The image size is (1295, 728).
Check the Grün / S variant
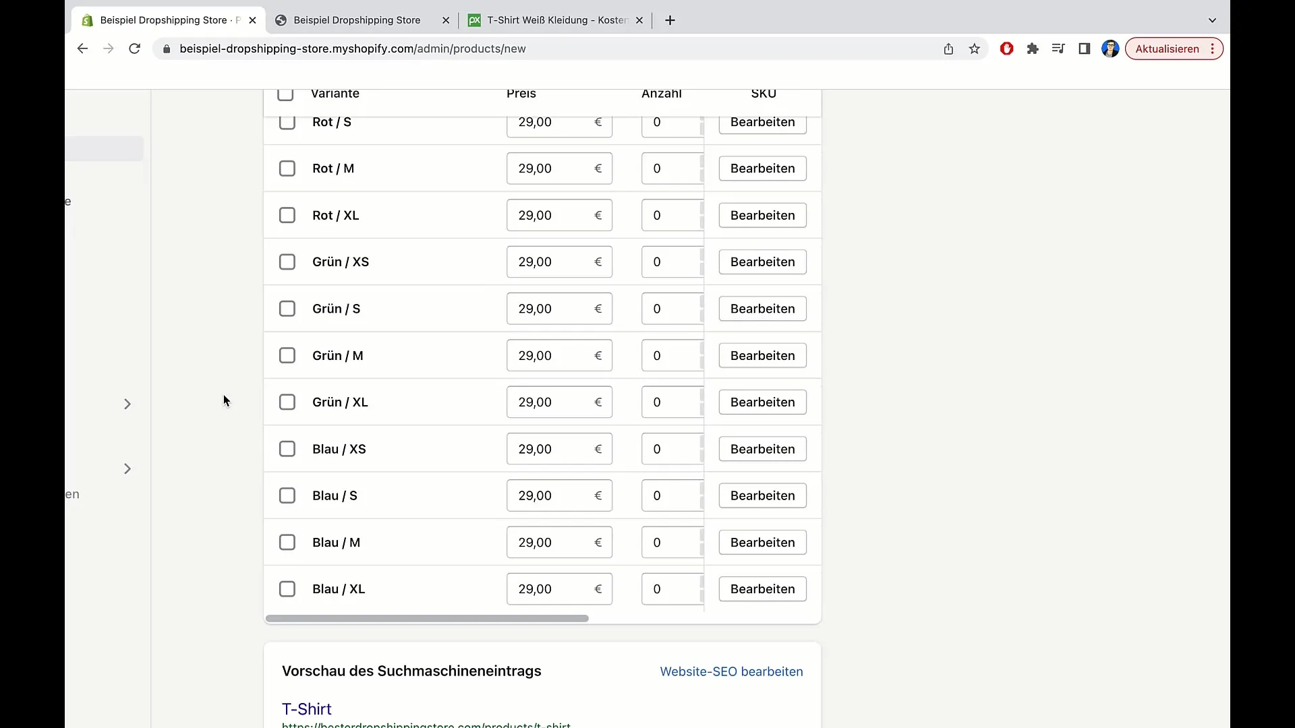pos(287,309)
